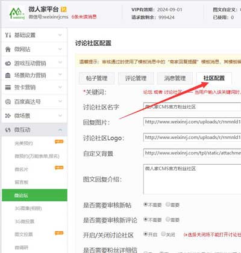Select the 社区配置 tab
241x253 pixels.
pos(214,78)
